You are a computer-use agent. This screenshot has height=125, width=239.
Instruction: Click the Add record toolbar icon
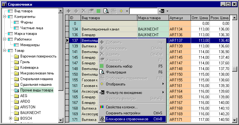pos(69,11)
